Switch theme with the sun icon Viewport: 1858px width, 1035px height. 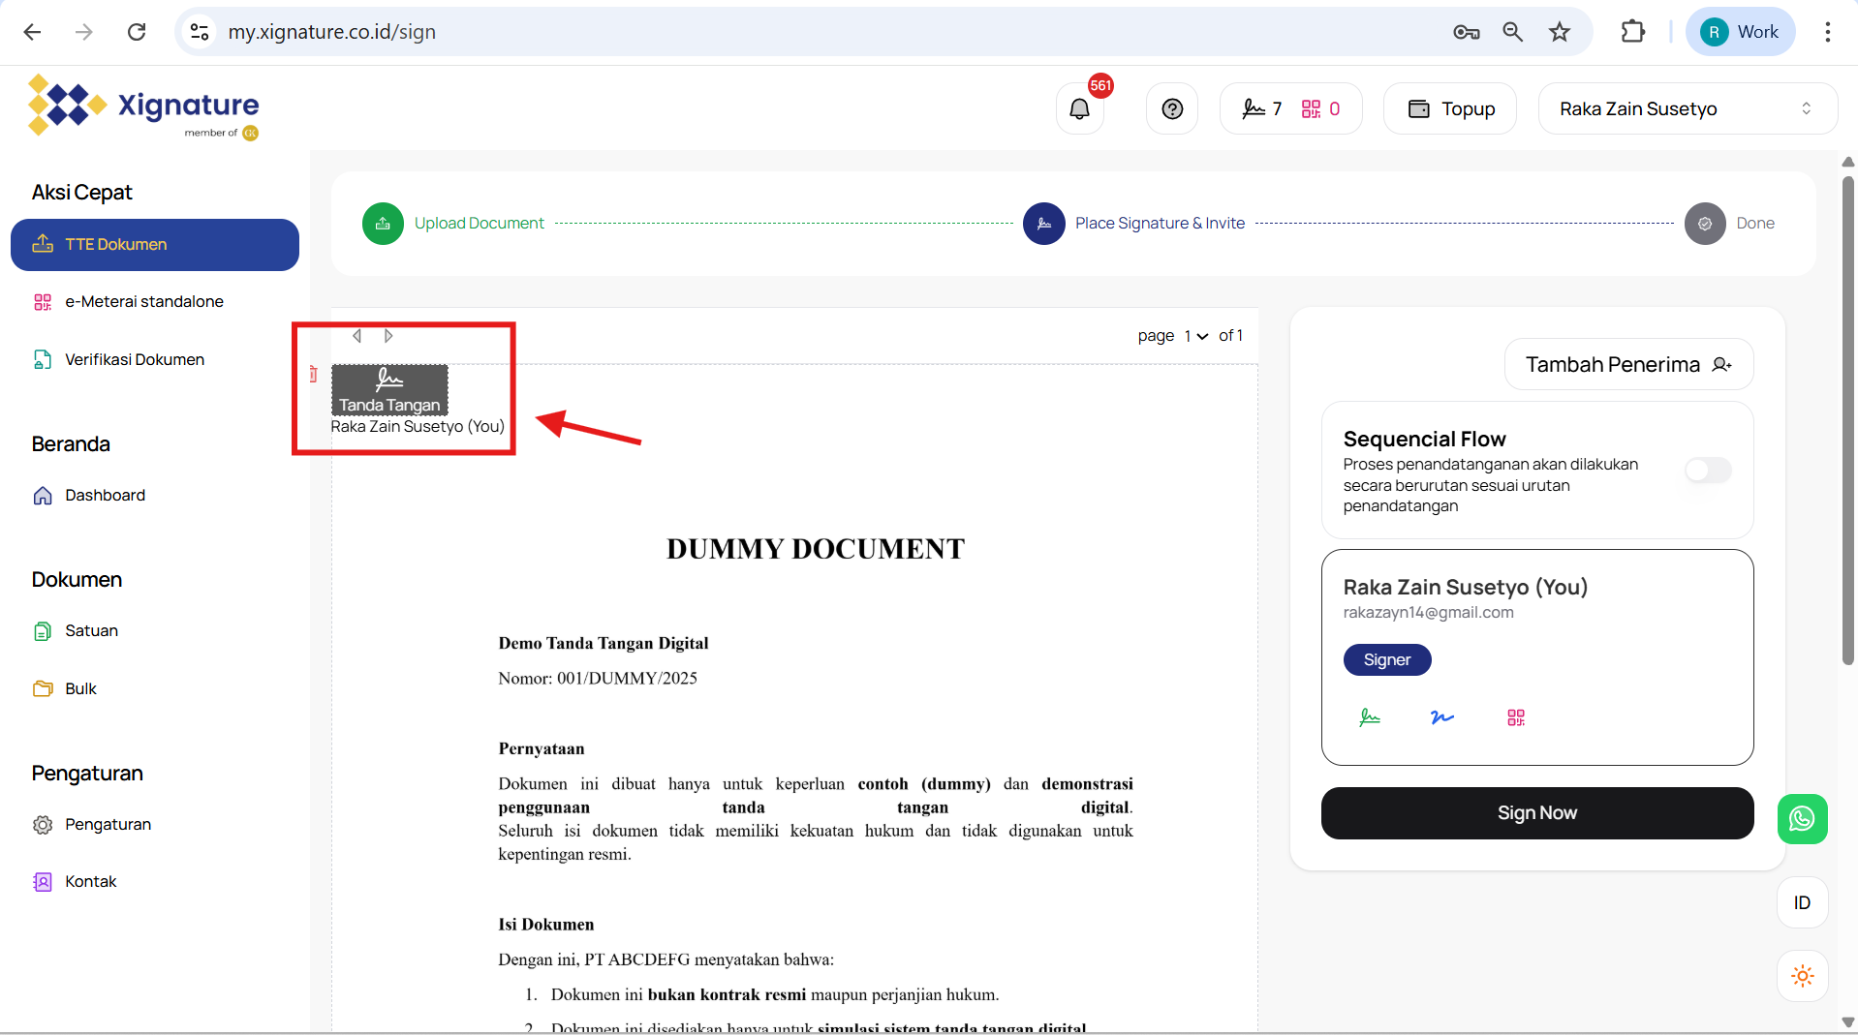1802,976
